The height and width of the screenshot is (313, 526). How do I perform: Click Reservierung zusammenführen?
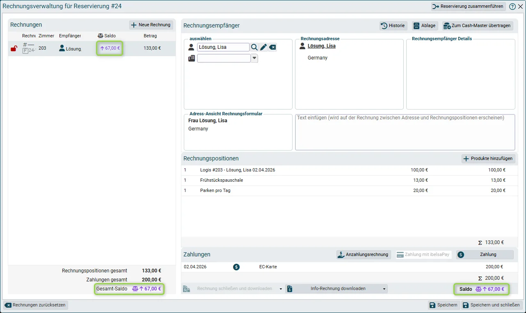[468, 7]
